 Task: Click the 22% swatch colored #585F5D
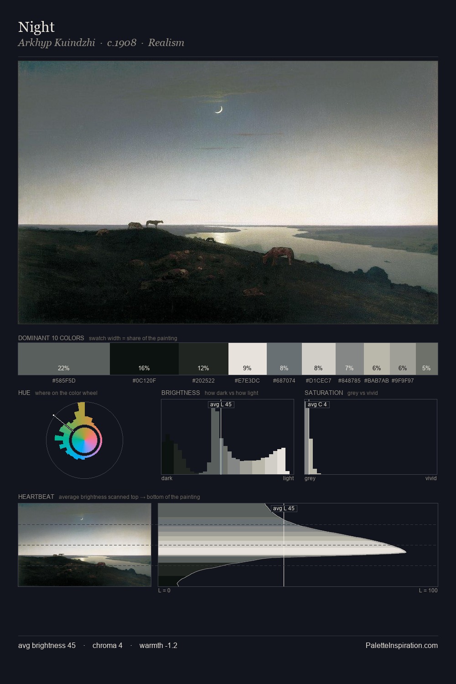(64, 359)
